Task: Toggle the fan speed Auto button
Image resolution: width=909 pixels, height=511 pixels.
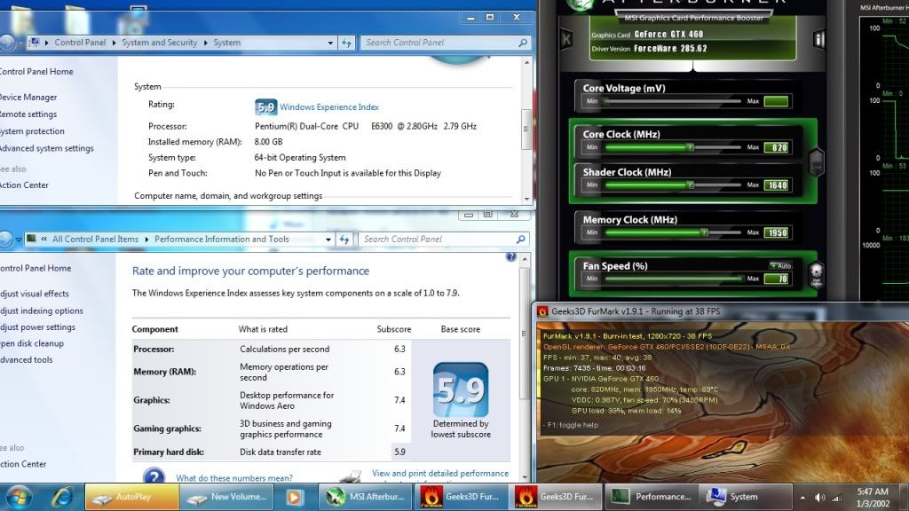Action: coord(781,265)
